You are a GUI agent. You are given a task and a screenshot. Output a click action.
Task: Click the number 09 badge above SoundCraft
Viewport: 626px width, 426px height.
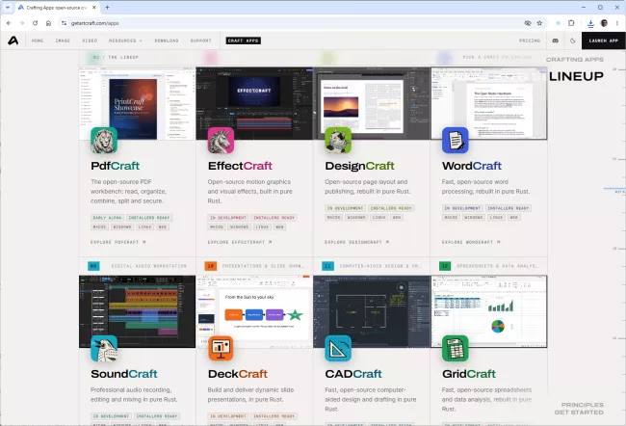click(x=93, y=266)
